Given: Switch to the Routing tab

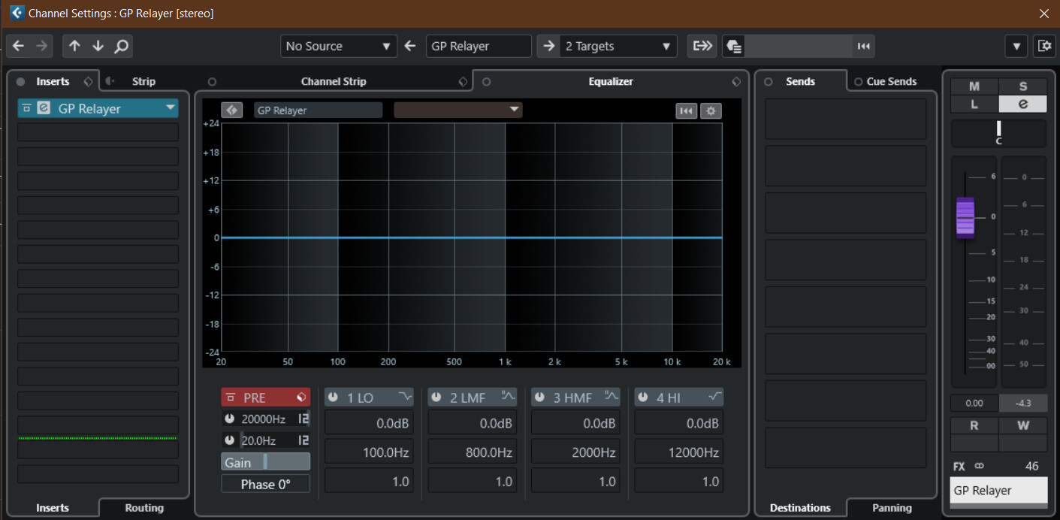Looking at the screenshot, I should tap(143, 508).
